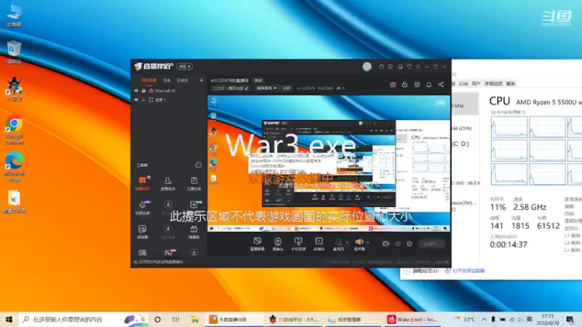Image resolution: width=582 pixels, height=327 pixels.
Task: Open the user avatar profile
Action: tap(367, 66)
